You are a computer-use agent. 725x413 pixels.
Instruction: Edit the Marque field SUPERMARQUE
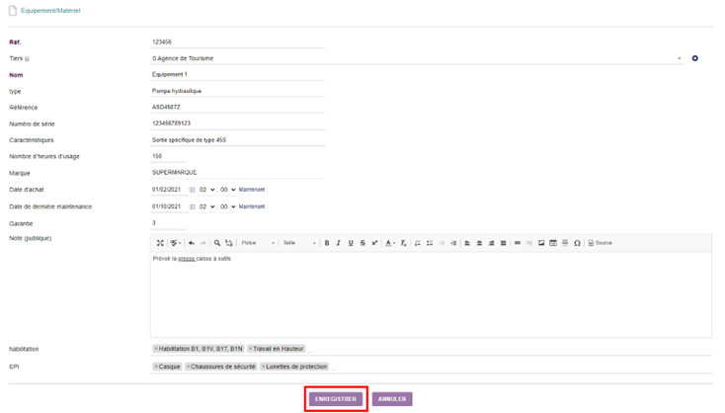(x=238, y=172)
